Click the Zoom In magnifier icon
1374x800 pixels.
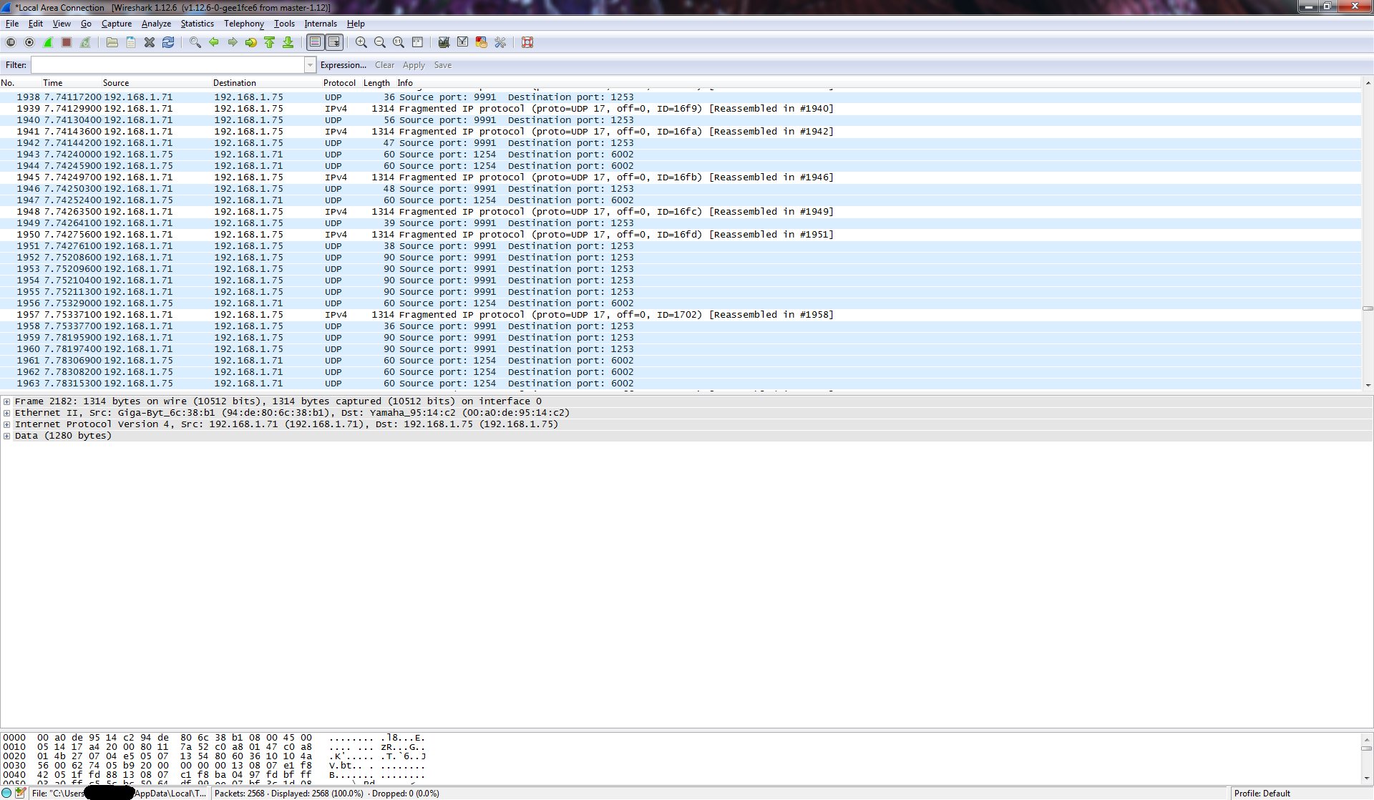point(361,43)
